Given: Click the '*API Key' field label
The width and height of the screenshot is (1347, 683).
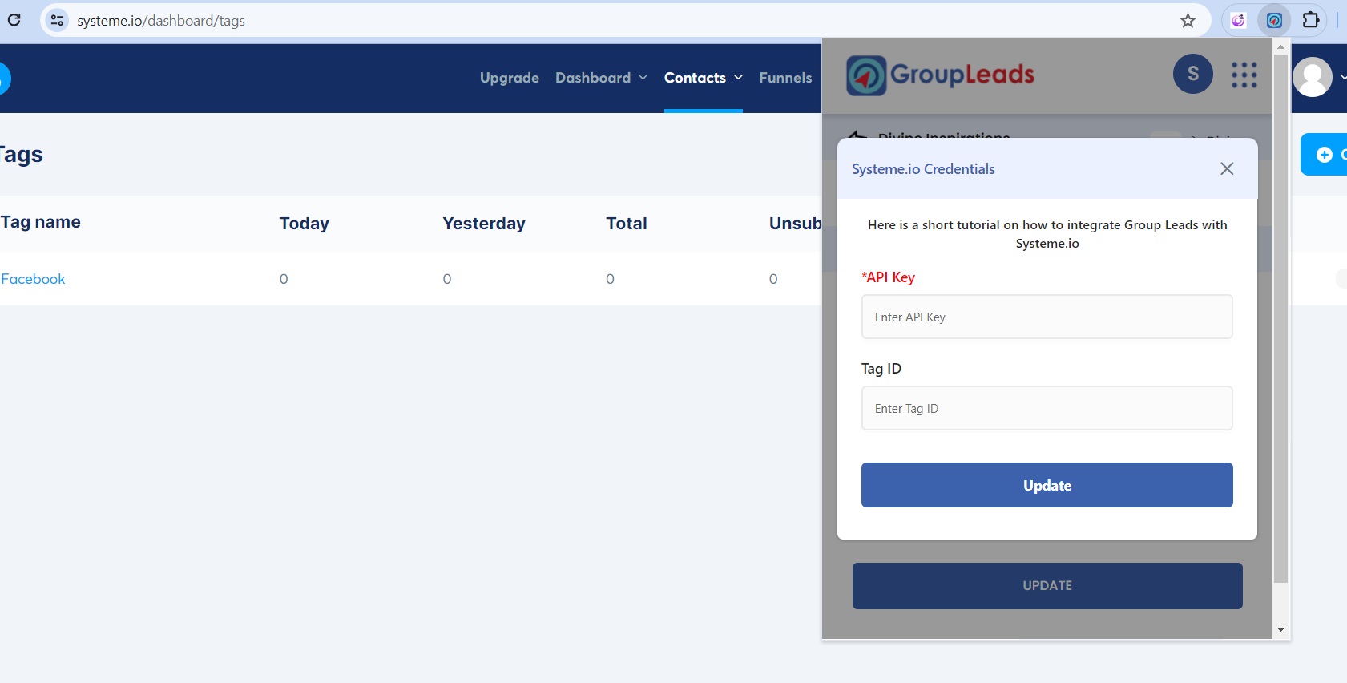Looking at the screenshot, I should (x=888, y=277).
